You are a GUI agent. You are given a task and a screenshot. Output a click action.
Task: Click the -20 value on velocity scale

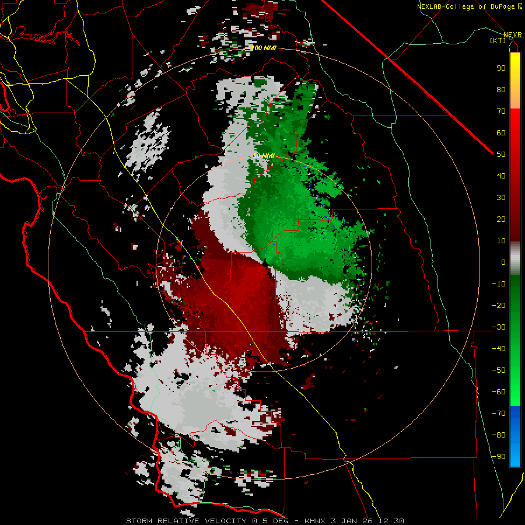499,305
